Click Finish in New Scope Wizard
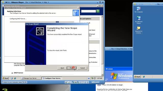This screenshot has width=163, height=91. [72, 68]
